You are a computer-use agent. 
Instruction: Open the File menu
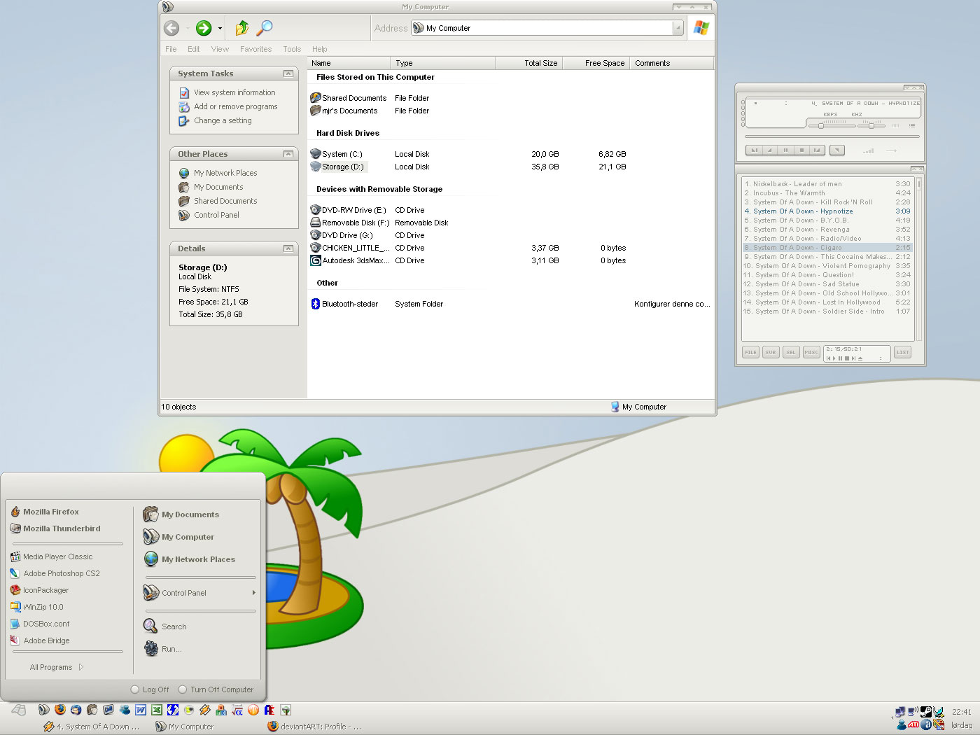pos(171,49)
